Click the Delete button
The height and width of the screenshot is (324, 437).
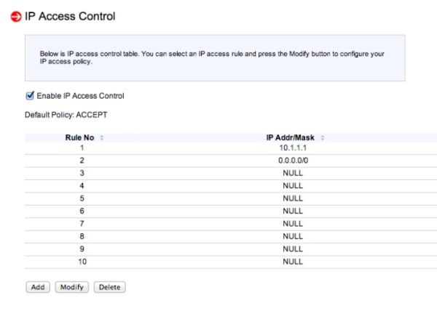(x=109, y=287)
